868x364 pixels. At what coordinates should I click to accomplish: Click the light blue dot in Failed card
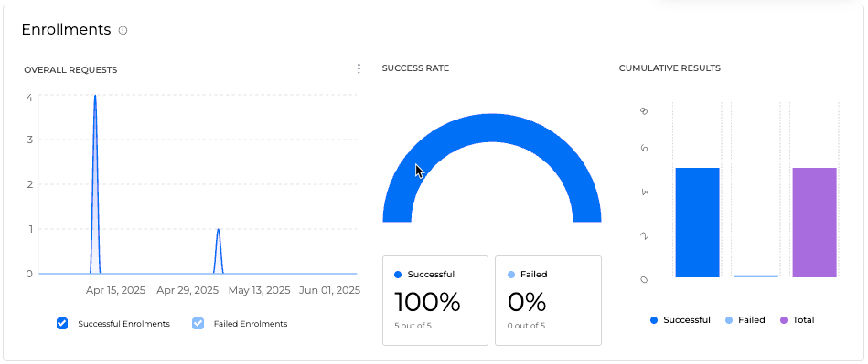click(x=511, y=275)
